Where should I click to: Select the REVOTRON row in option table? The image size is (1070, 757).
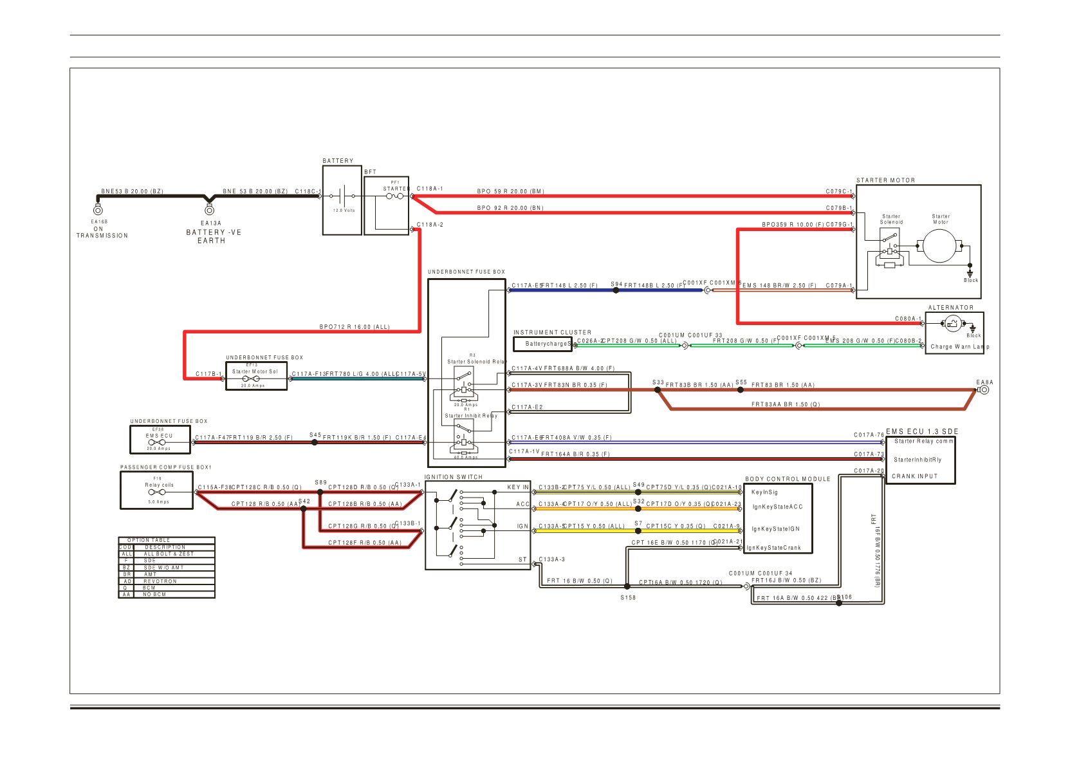click(x=167, y=581)
